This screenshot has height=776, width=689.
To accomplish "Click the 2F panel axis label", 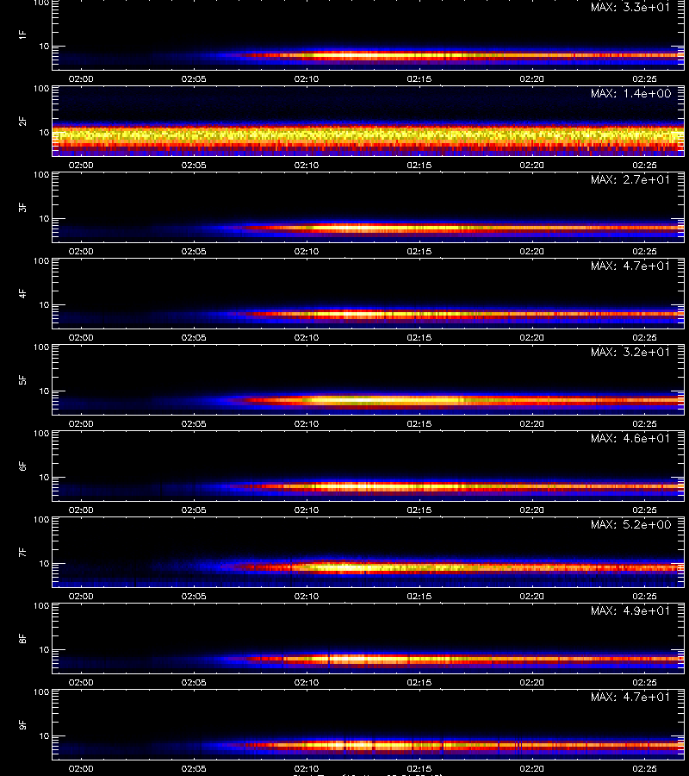I will pyautogui.click(x=22, y=122).
